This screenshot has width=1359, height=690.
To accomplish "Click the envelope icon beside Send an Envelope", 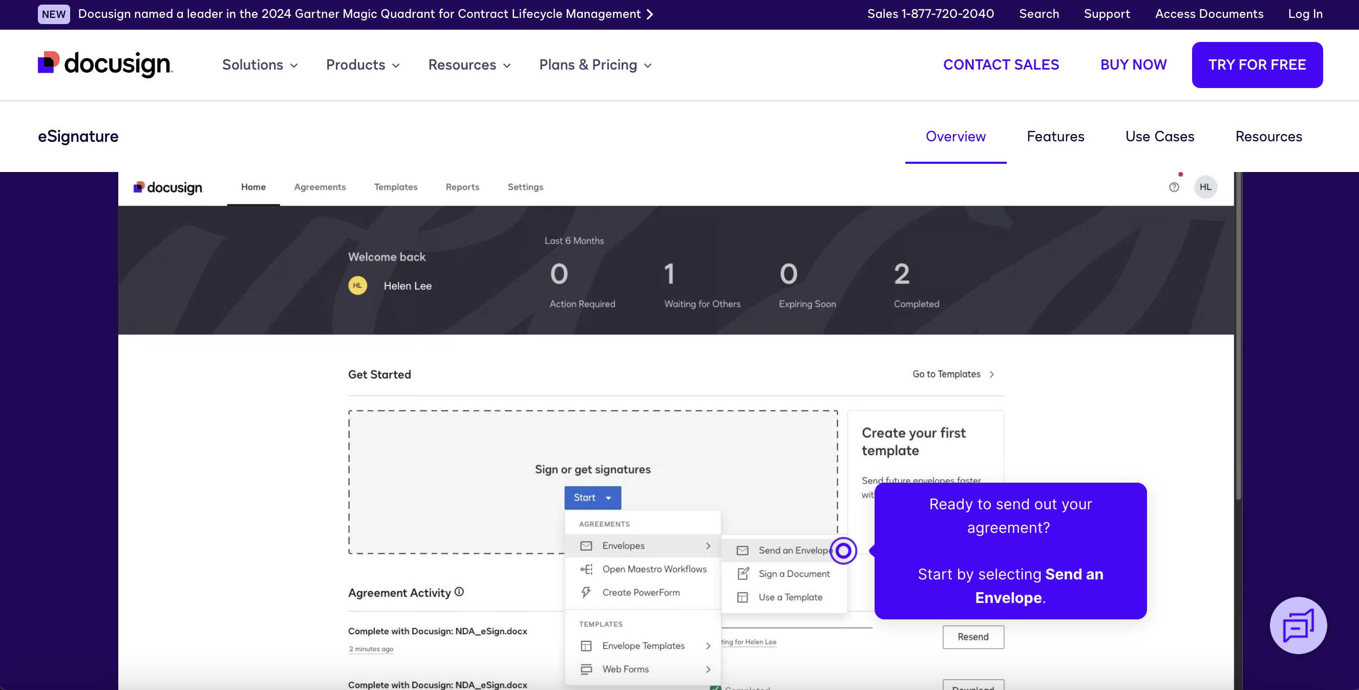I will click(x=742, y=550).
